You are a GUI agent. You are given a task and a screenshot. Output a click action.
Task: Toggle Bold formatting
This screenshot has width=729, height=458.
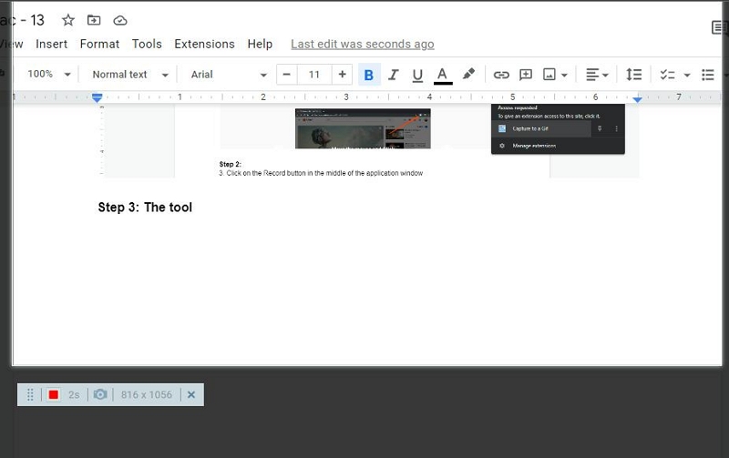point(369,75)
